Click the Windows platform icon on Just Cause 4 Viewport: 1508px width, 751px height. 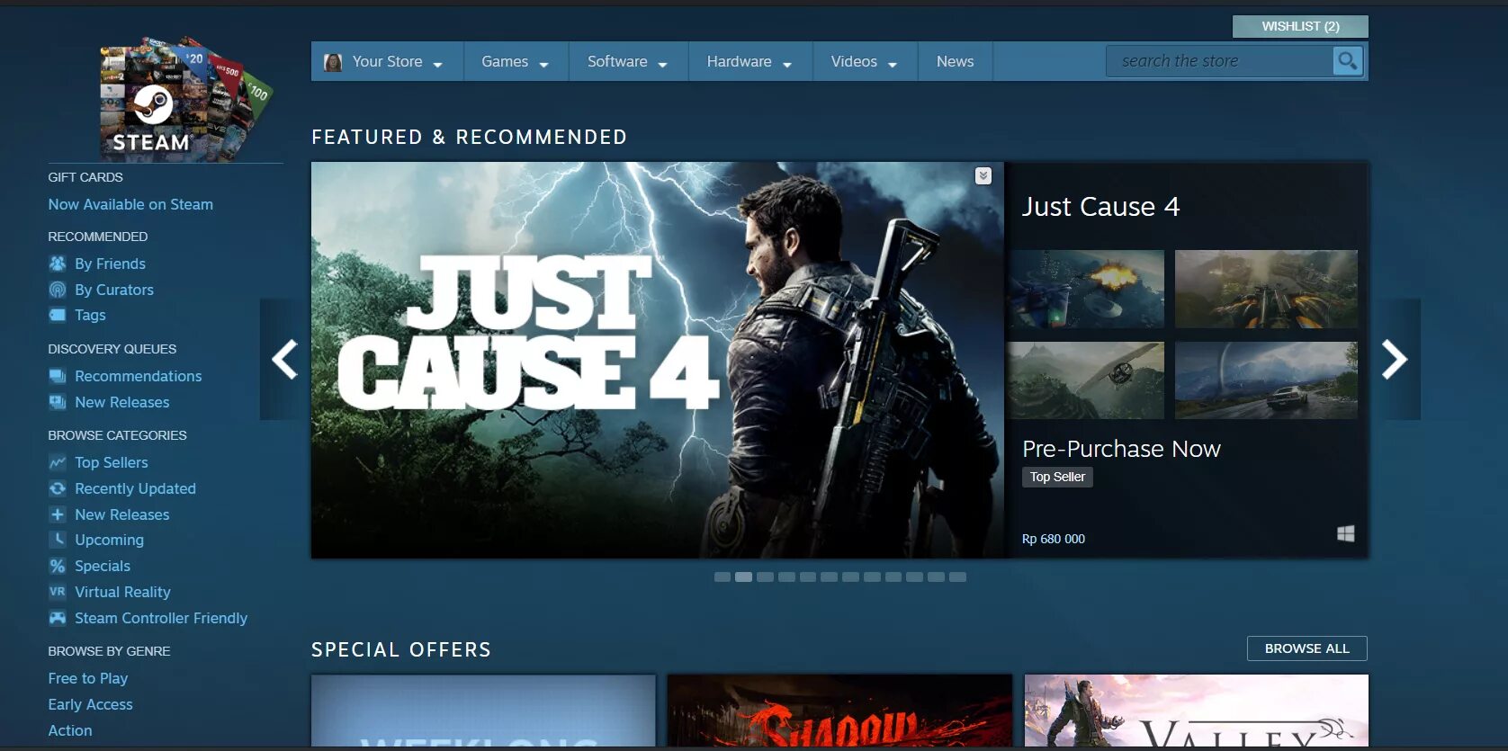coord(1345,533)
